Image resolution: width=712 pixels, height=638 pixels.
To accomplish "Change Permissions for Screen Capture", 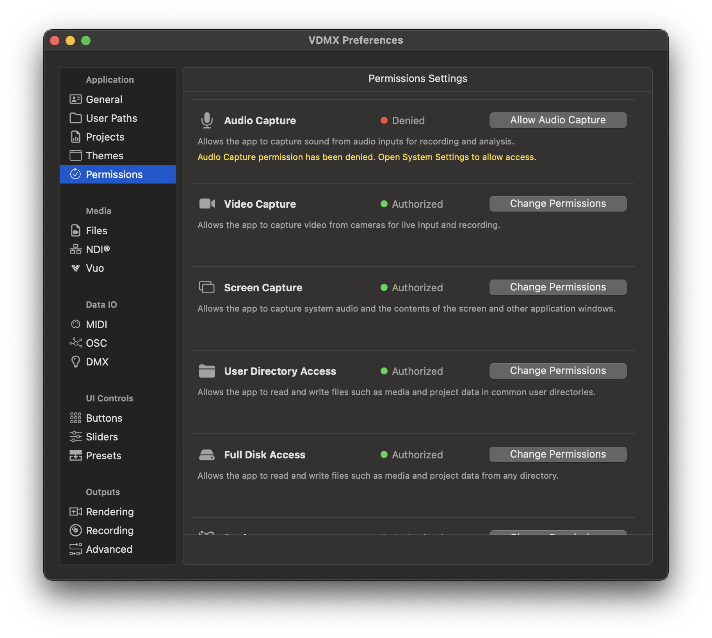I will point(558,287).
